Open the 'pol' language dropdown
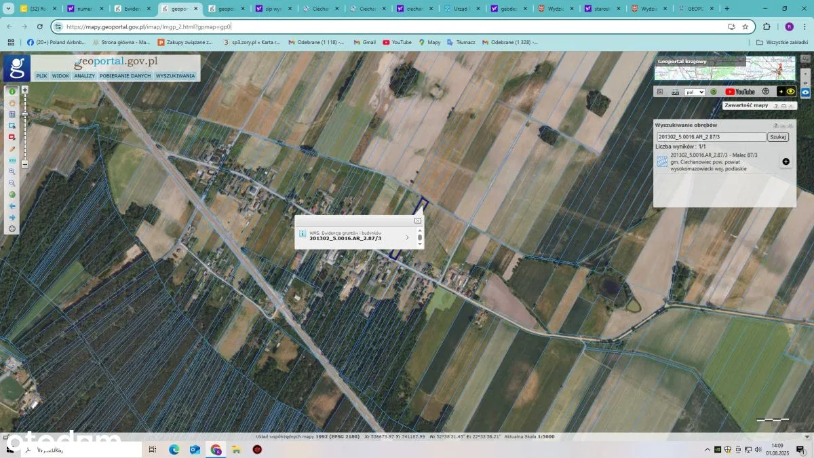 [695, 92]
